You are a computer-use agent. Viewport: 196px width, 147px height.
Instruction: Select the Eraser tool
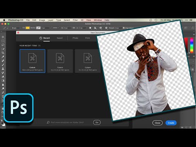[x=3, y=77]
